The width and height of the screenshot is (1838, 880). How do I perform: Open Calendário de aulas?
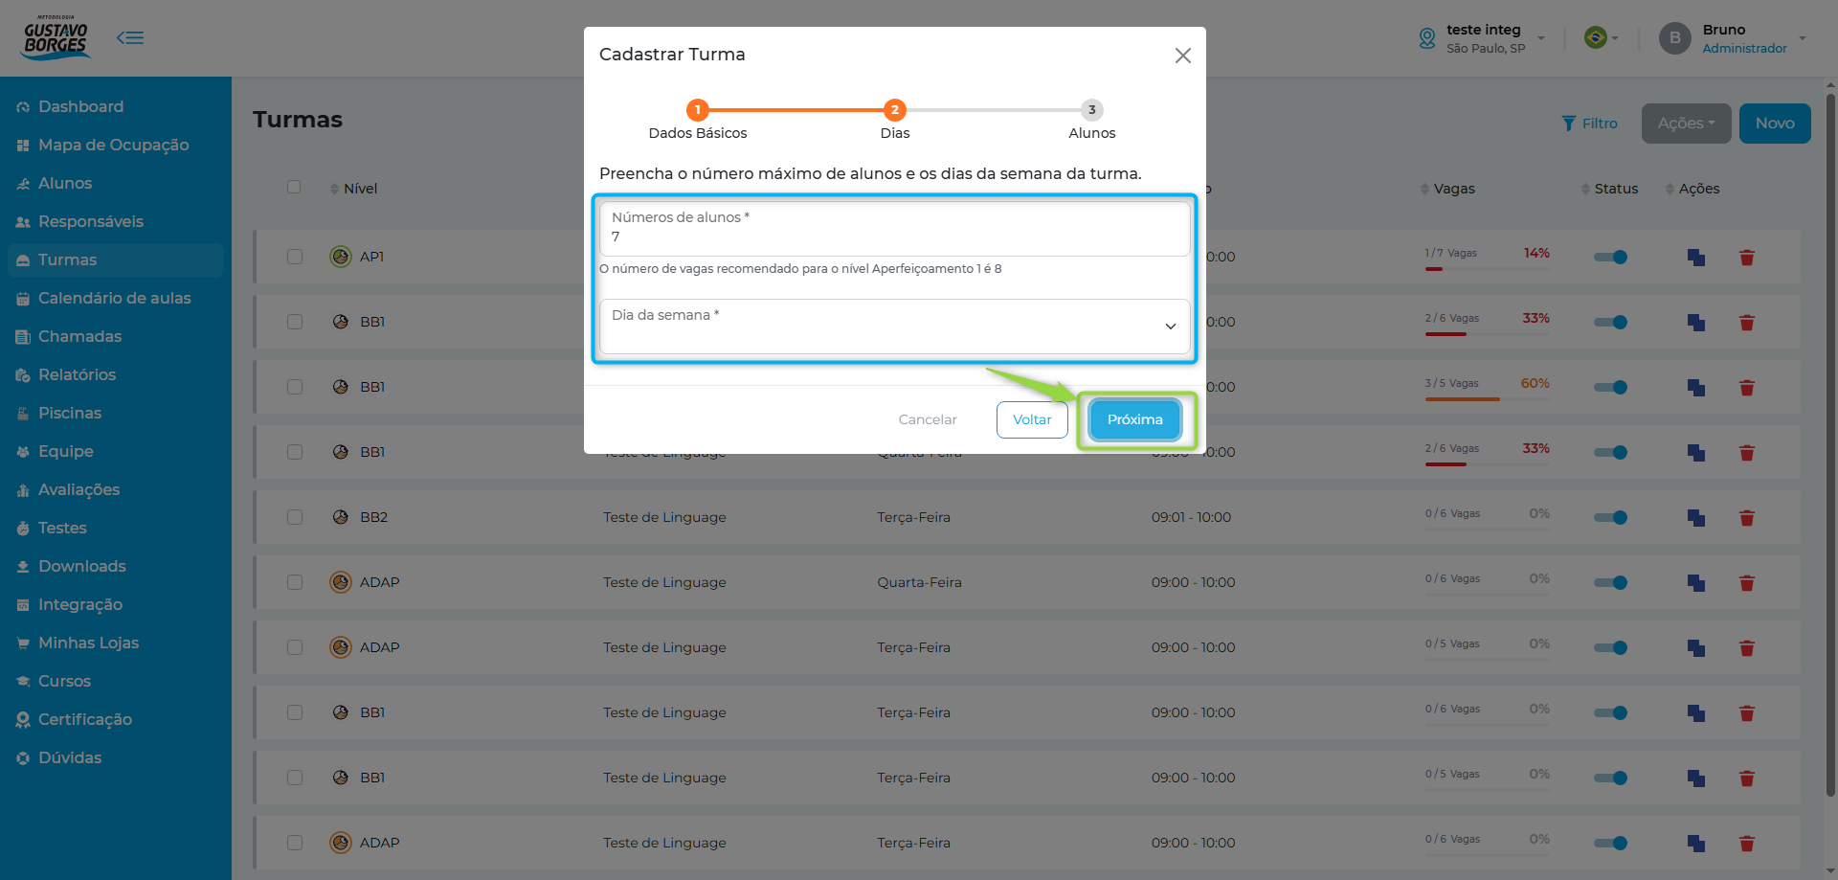click(x=114, y=298)
